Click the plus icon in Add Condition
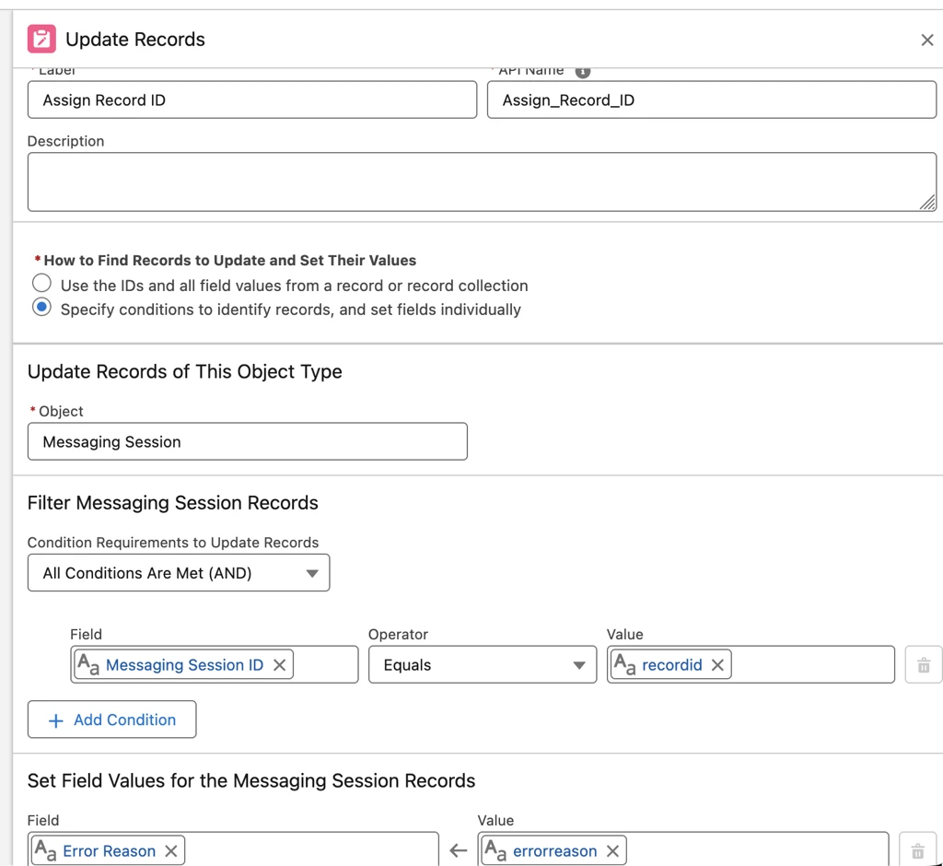Viewport: 943px width, 866px height. (55, 720)
